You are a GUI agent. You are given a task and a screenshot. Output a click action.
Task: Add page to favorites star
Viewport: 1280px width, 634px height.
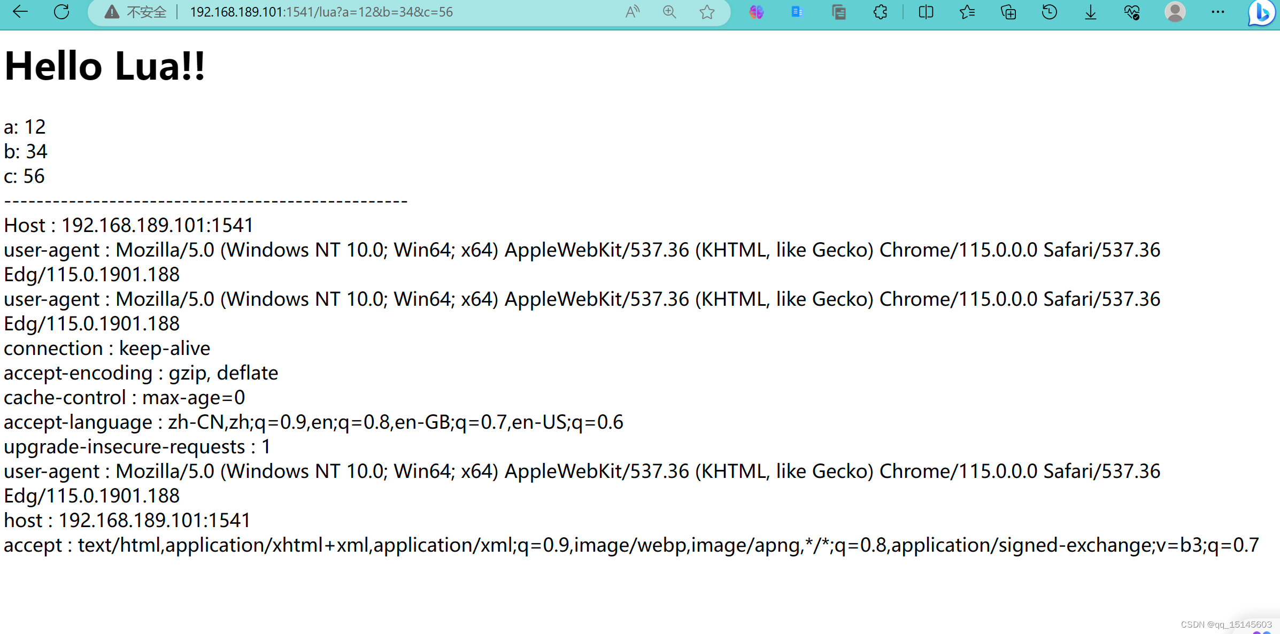pos(707,12)
